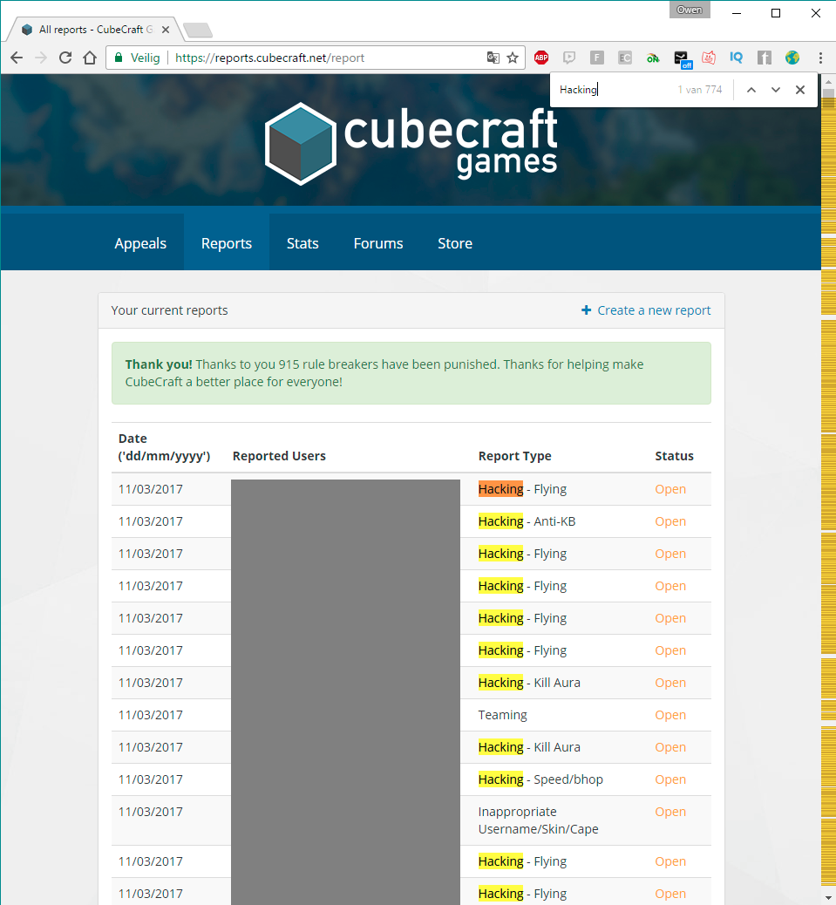Viewport: 836px width, 905px height.
Task: Jump to previous Hacking search match
Action: [751, 90]
